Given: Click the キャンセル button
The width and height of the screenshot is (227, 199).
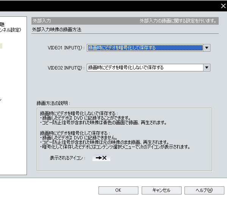Looking at the screenshot, I should (161, 190).
